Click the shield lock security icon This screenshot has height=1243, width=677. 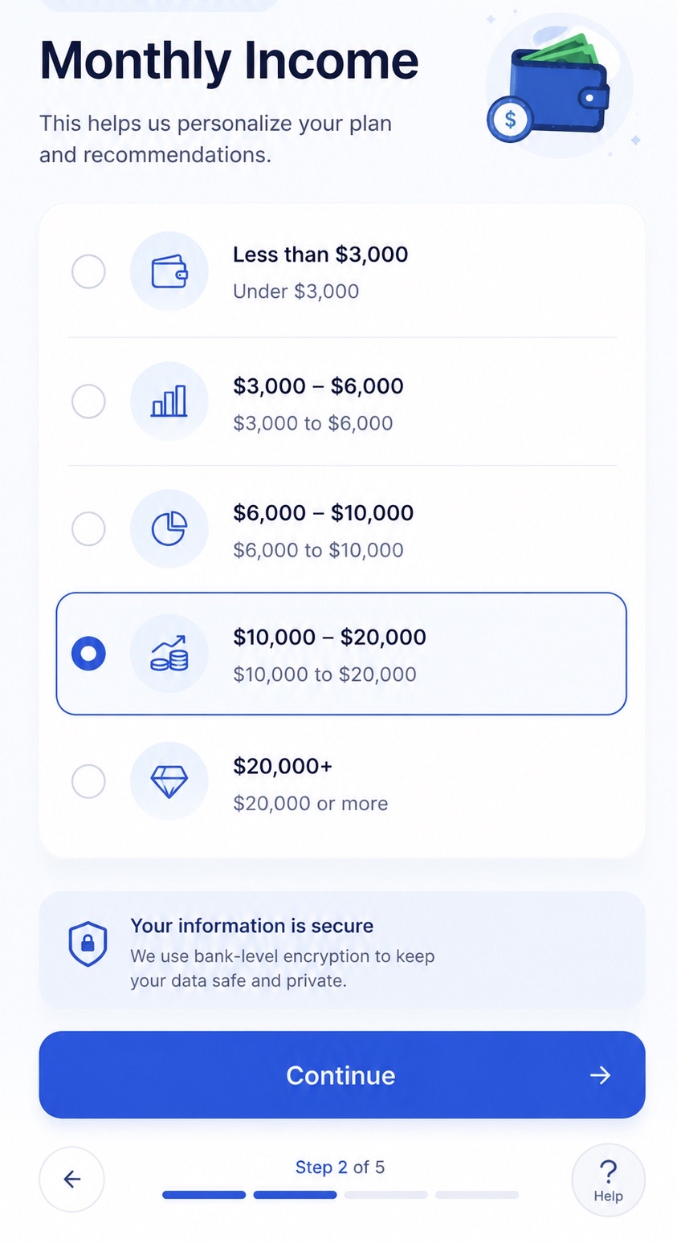88,944
